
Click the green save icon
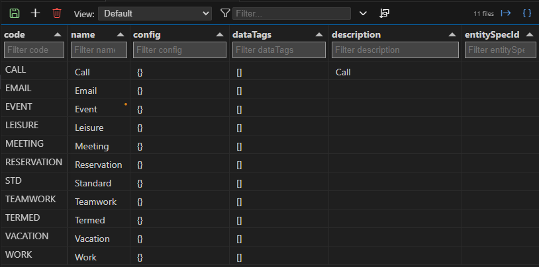[x=15, y=13]
